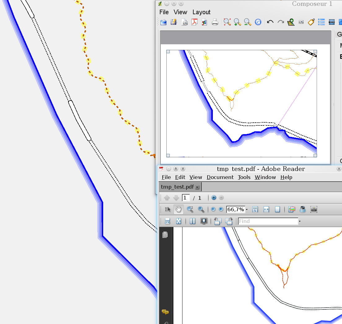Expand the Find box options arrow
Image resolution: width=342 pixels, height=324 pixels.
coord(300,221)
